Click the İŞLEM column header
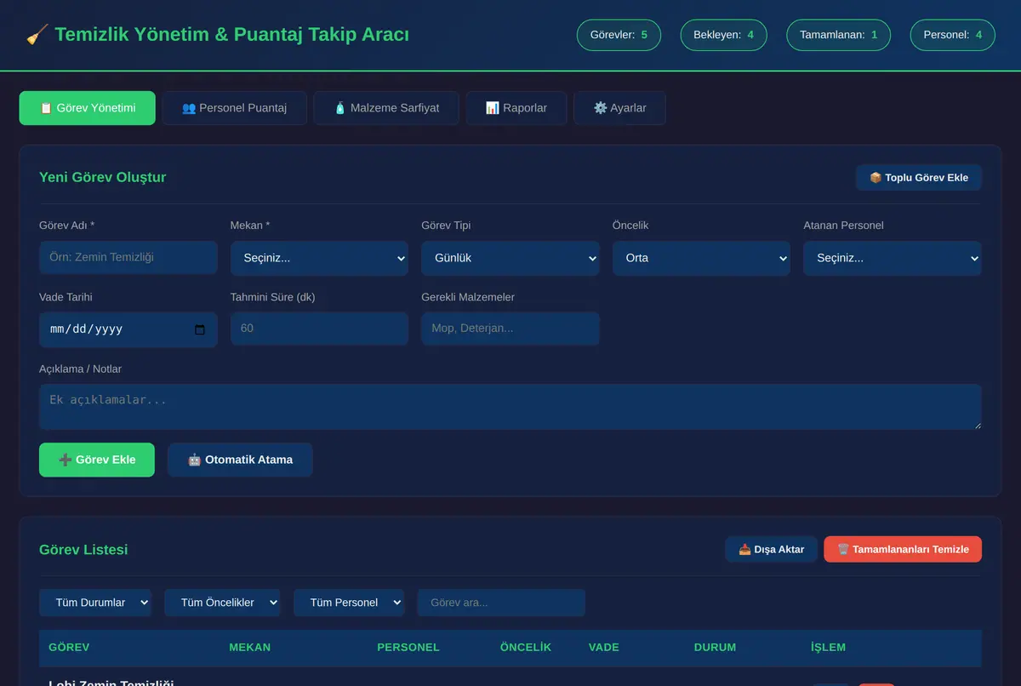The image size is (1021, 686). [829, 647]
